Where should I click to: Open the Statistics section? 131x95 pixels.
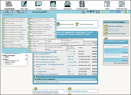pyautogui.click(x=68, y=5)
